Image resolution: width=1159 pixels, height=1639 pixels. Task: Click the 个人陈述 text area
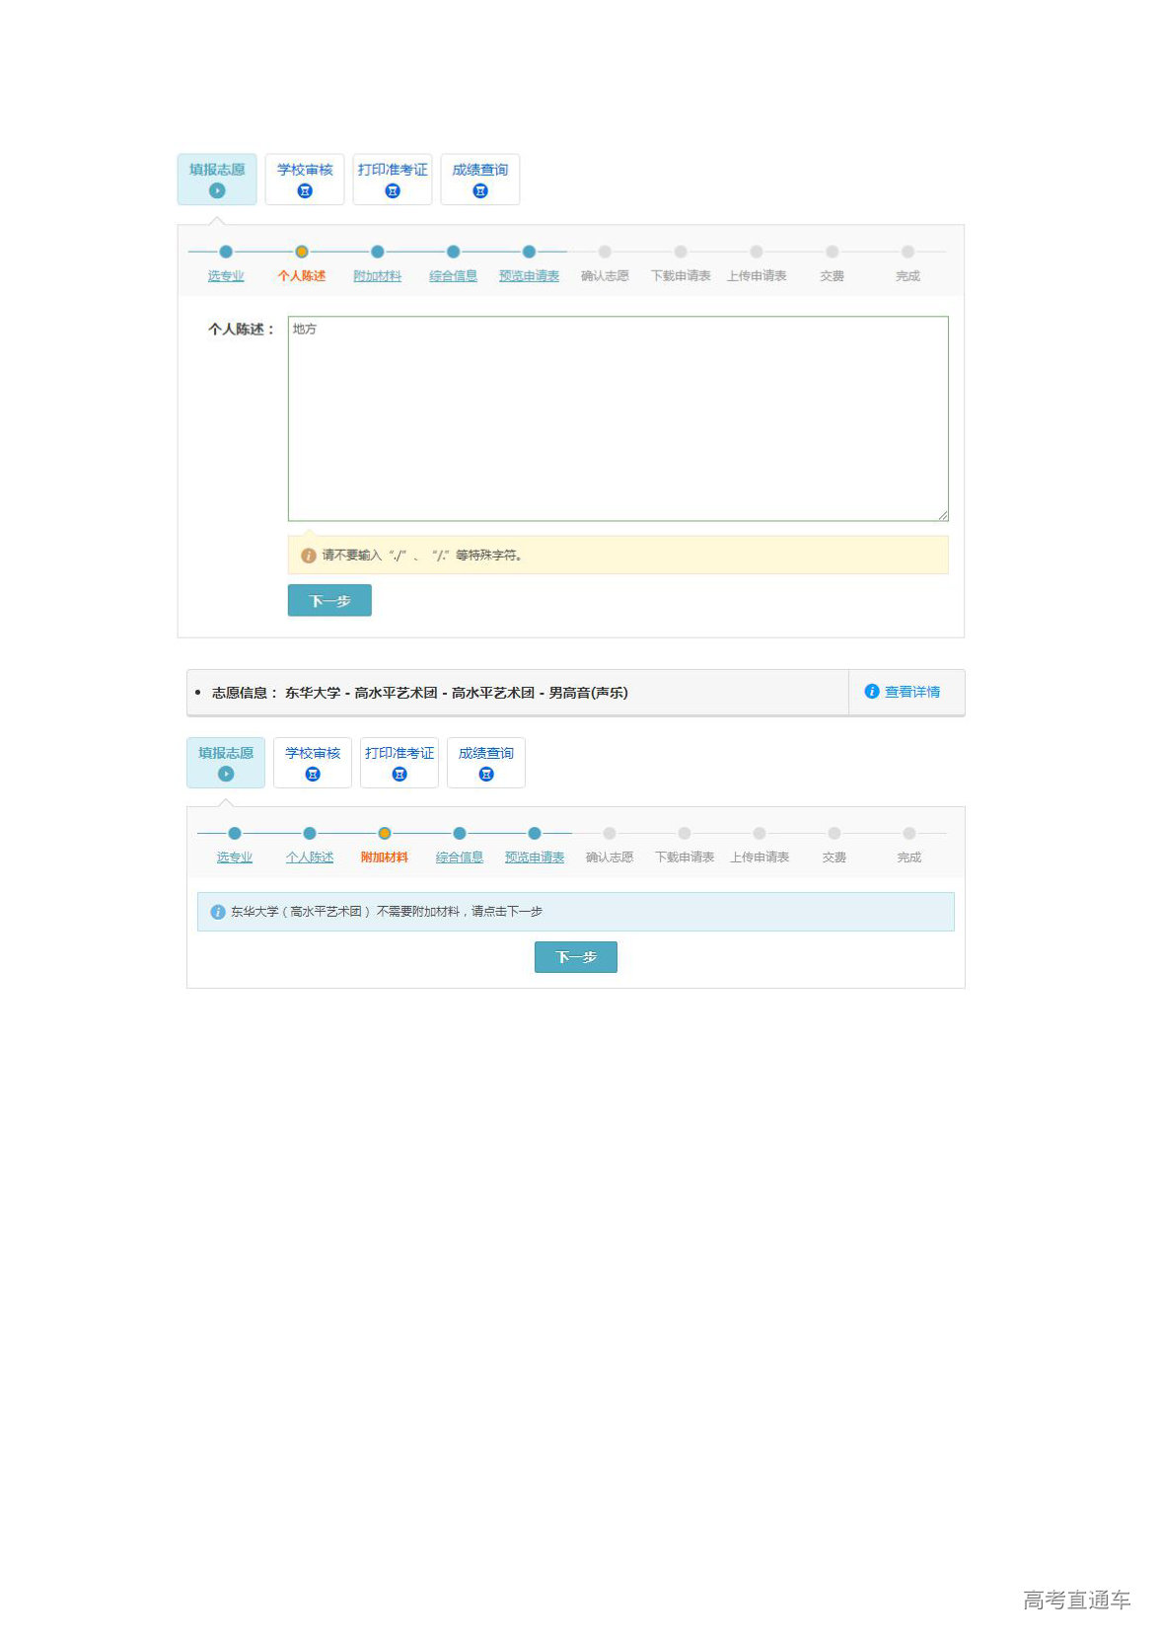coord(617,418)
